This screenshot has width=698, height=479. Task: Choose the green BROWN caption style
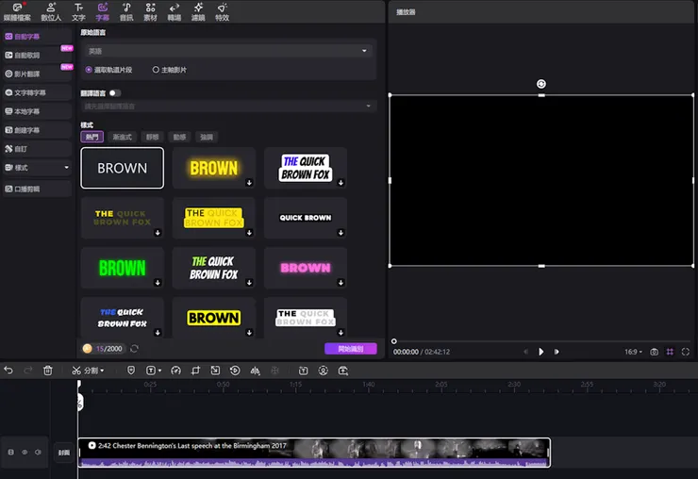coord(122,268)
